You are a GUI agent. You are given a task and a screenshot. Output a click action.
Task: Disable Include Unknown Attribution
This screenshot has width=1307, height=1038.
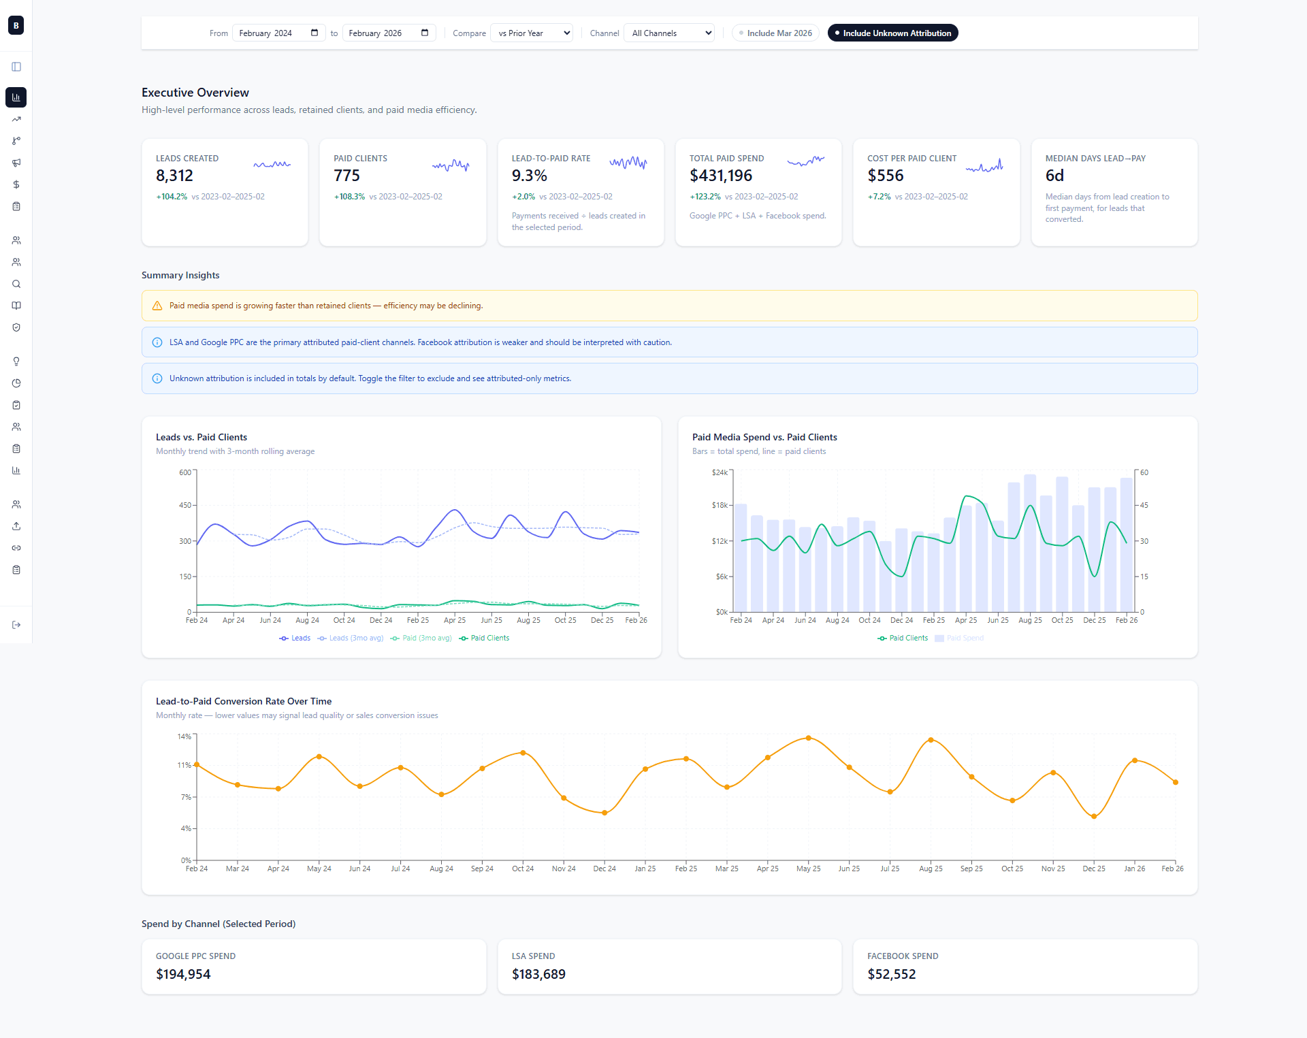click(892, 33)
